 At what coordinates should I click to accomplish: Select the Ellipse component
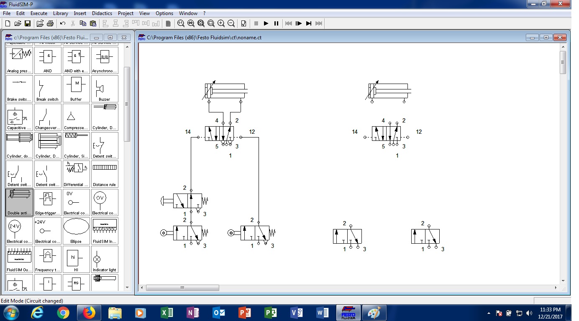(76, 231)
